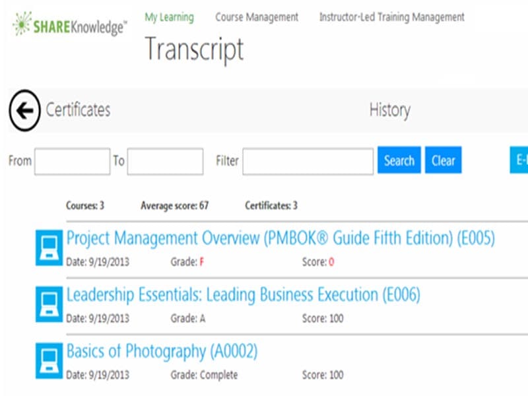528x396 pixels.
Task: Focus the From date field
Action: coord(72,161)
